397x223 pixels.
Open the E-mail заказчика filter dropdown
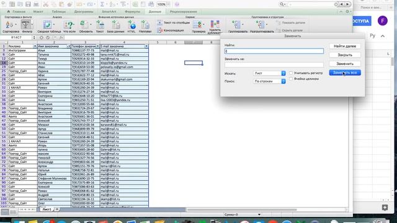[x=146, y=46]
